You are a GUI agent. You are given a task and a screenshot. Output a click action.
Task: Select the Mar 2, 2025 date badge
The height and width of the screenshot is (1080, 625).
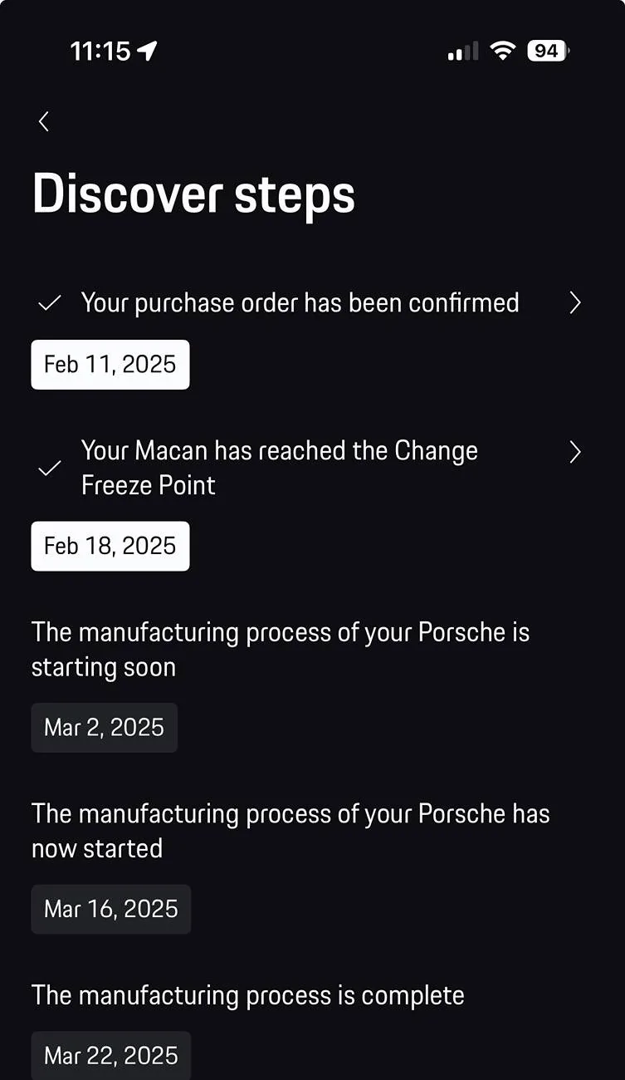coord(105,728)
